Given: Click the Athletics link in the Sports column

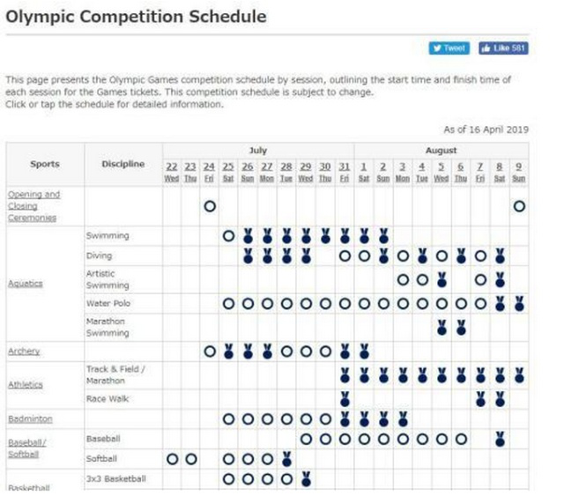Looking at the screenshot, I should point(26,384).
